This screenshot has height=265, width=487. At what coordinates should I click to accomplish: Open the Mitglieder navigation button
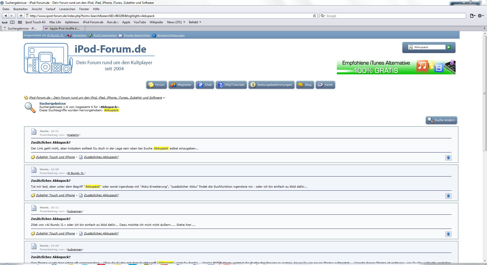(181, 85)
